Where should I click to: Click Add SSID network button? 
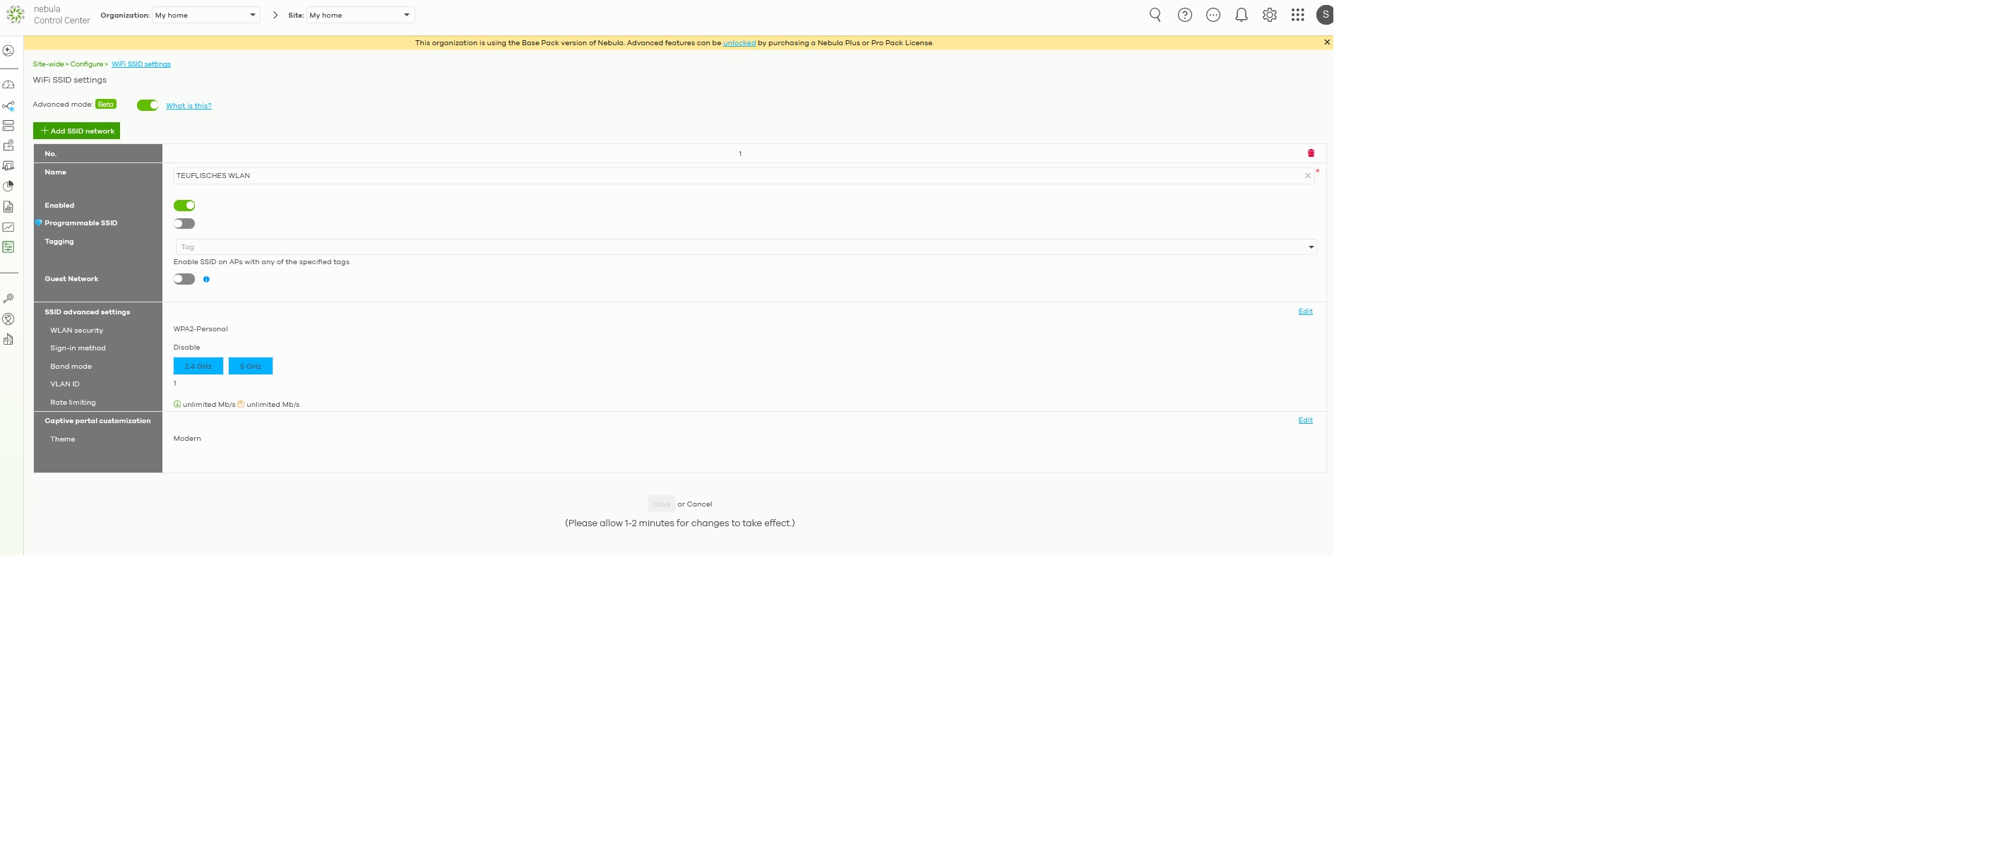76,131
